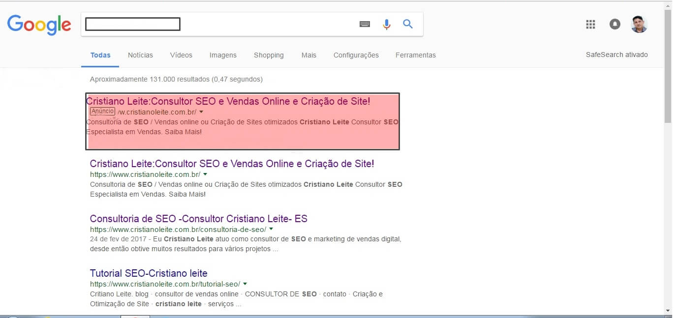Open the Google apps grid

(x=591, y=24)
